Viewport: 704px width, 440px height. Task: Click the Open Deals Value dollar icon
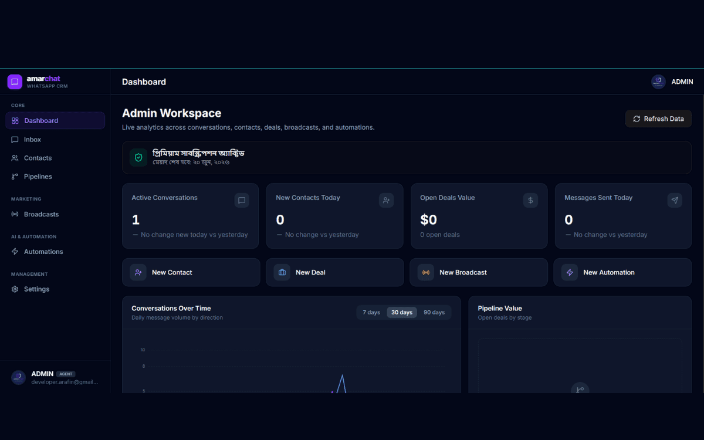[530, 200]
